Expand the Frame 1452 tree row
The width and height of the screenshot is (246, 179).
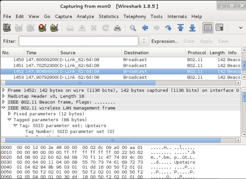(x=4, y=90)
